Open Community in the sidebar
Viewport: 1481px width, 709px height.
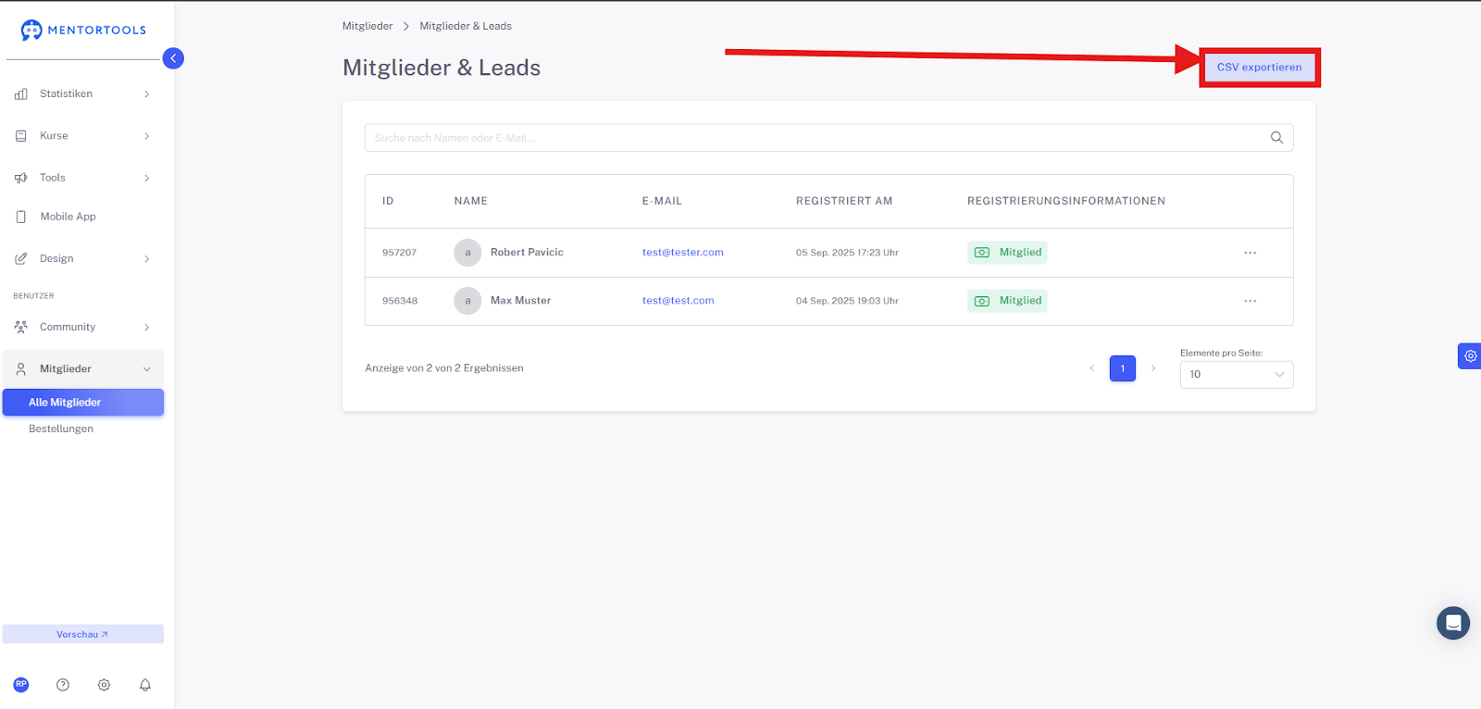click(83, 327)
